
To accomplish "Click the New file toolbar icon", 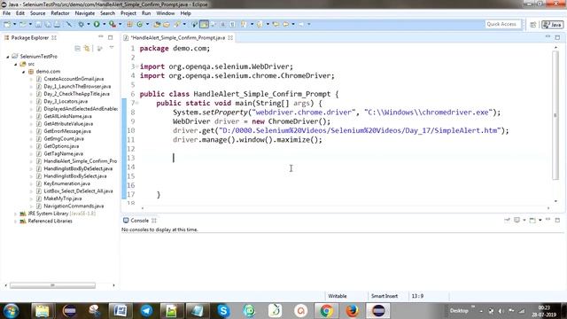I will [x=7, y=24].
